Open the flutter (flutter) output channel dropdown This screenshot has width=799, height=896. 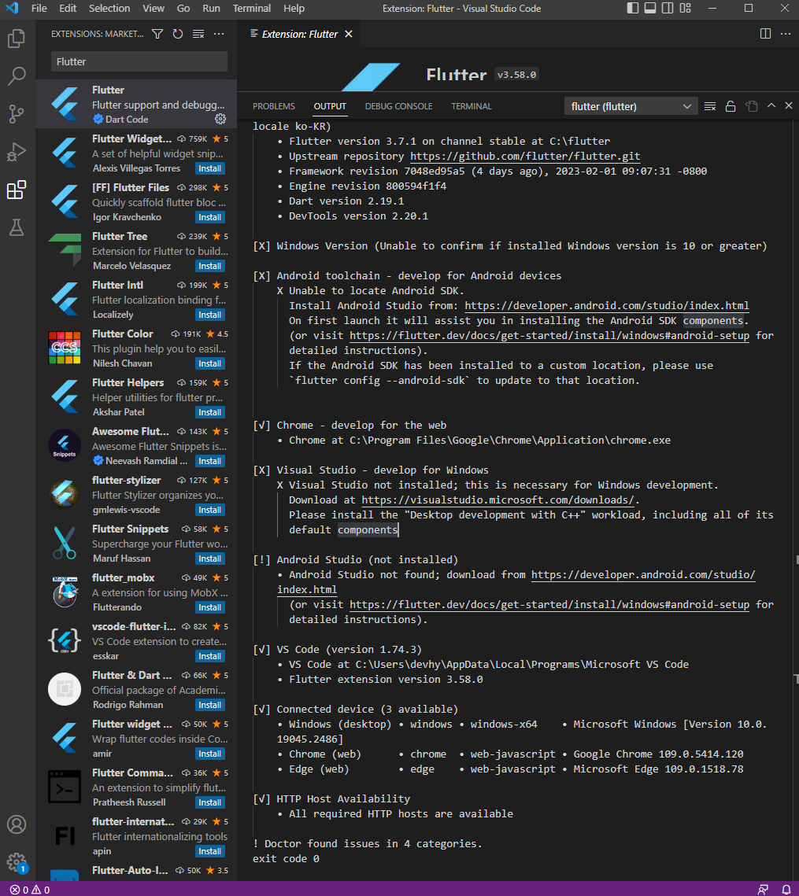630,105
